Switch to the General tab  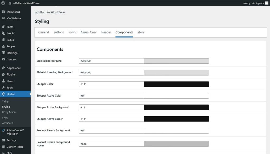43,32
